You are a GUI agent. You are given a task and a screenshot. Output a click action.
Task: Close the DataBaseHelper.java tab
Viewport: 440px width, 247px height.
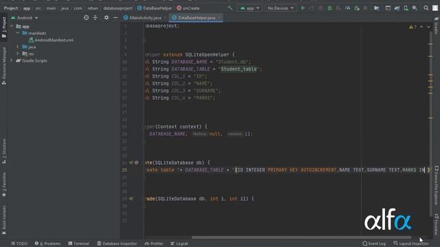(219, 18)
